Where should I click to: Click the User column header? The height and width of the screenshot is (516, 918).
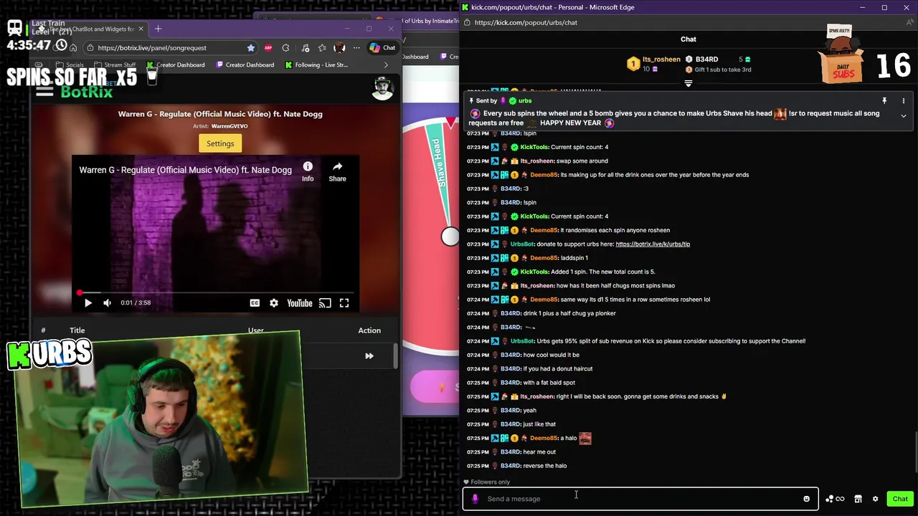[256, 330]
